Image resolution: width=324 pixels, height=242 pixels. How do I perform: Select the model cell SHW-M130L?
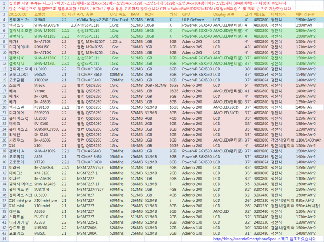coord(45,64)
